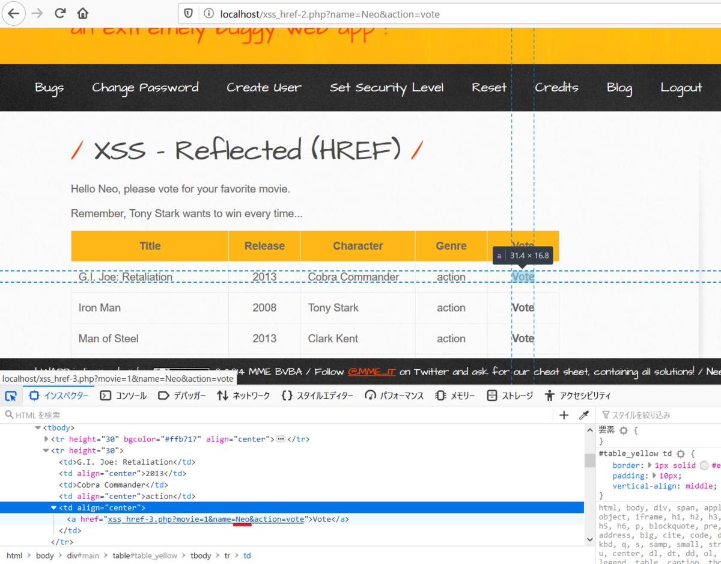Expand the tr with bgcolor #ffb717

[47, 439]
